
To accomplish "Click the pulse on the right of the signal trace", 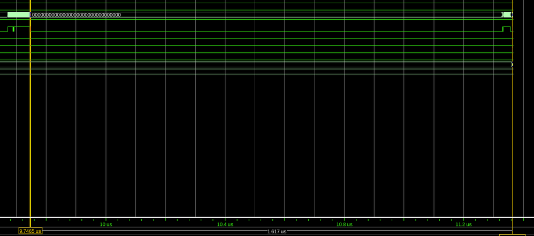I will coord(507,29).
